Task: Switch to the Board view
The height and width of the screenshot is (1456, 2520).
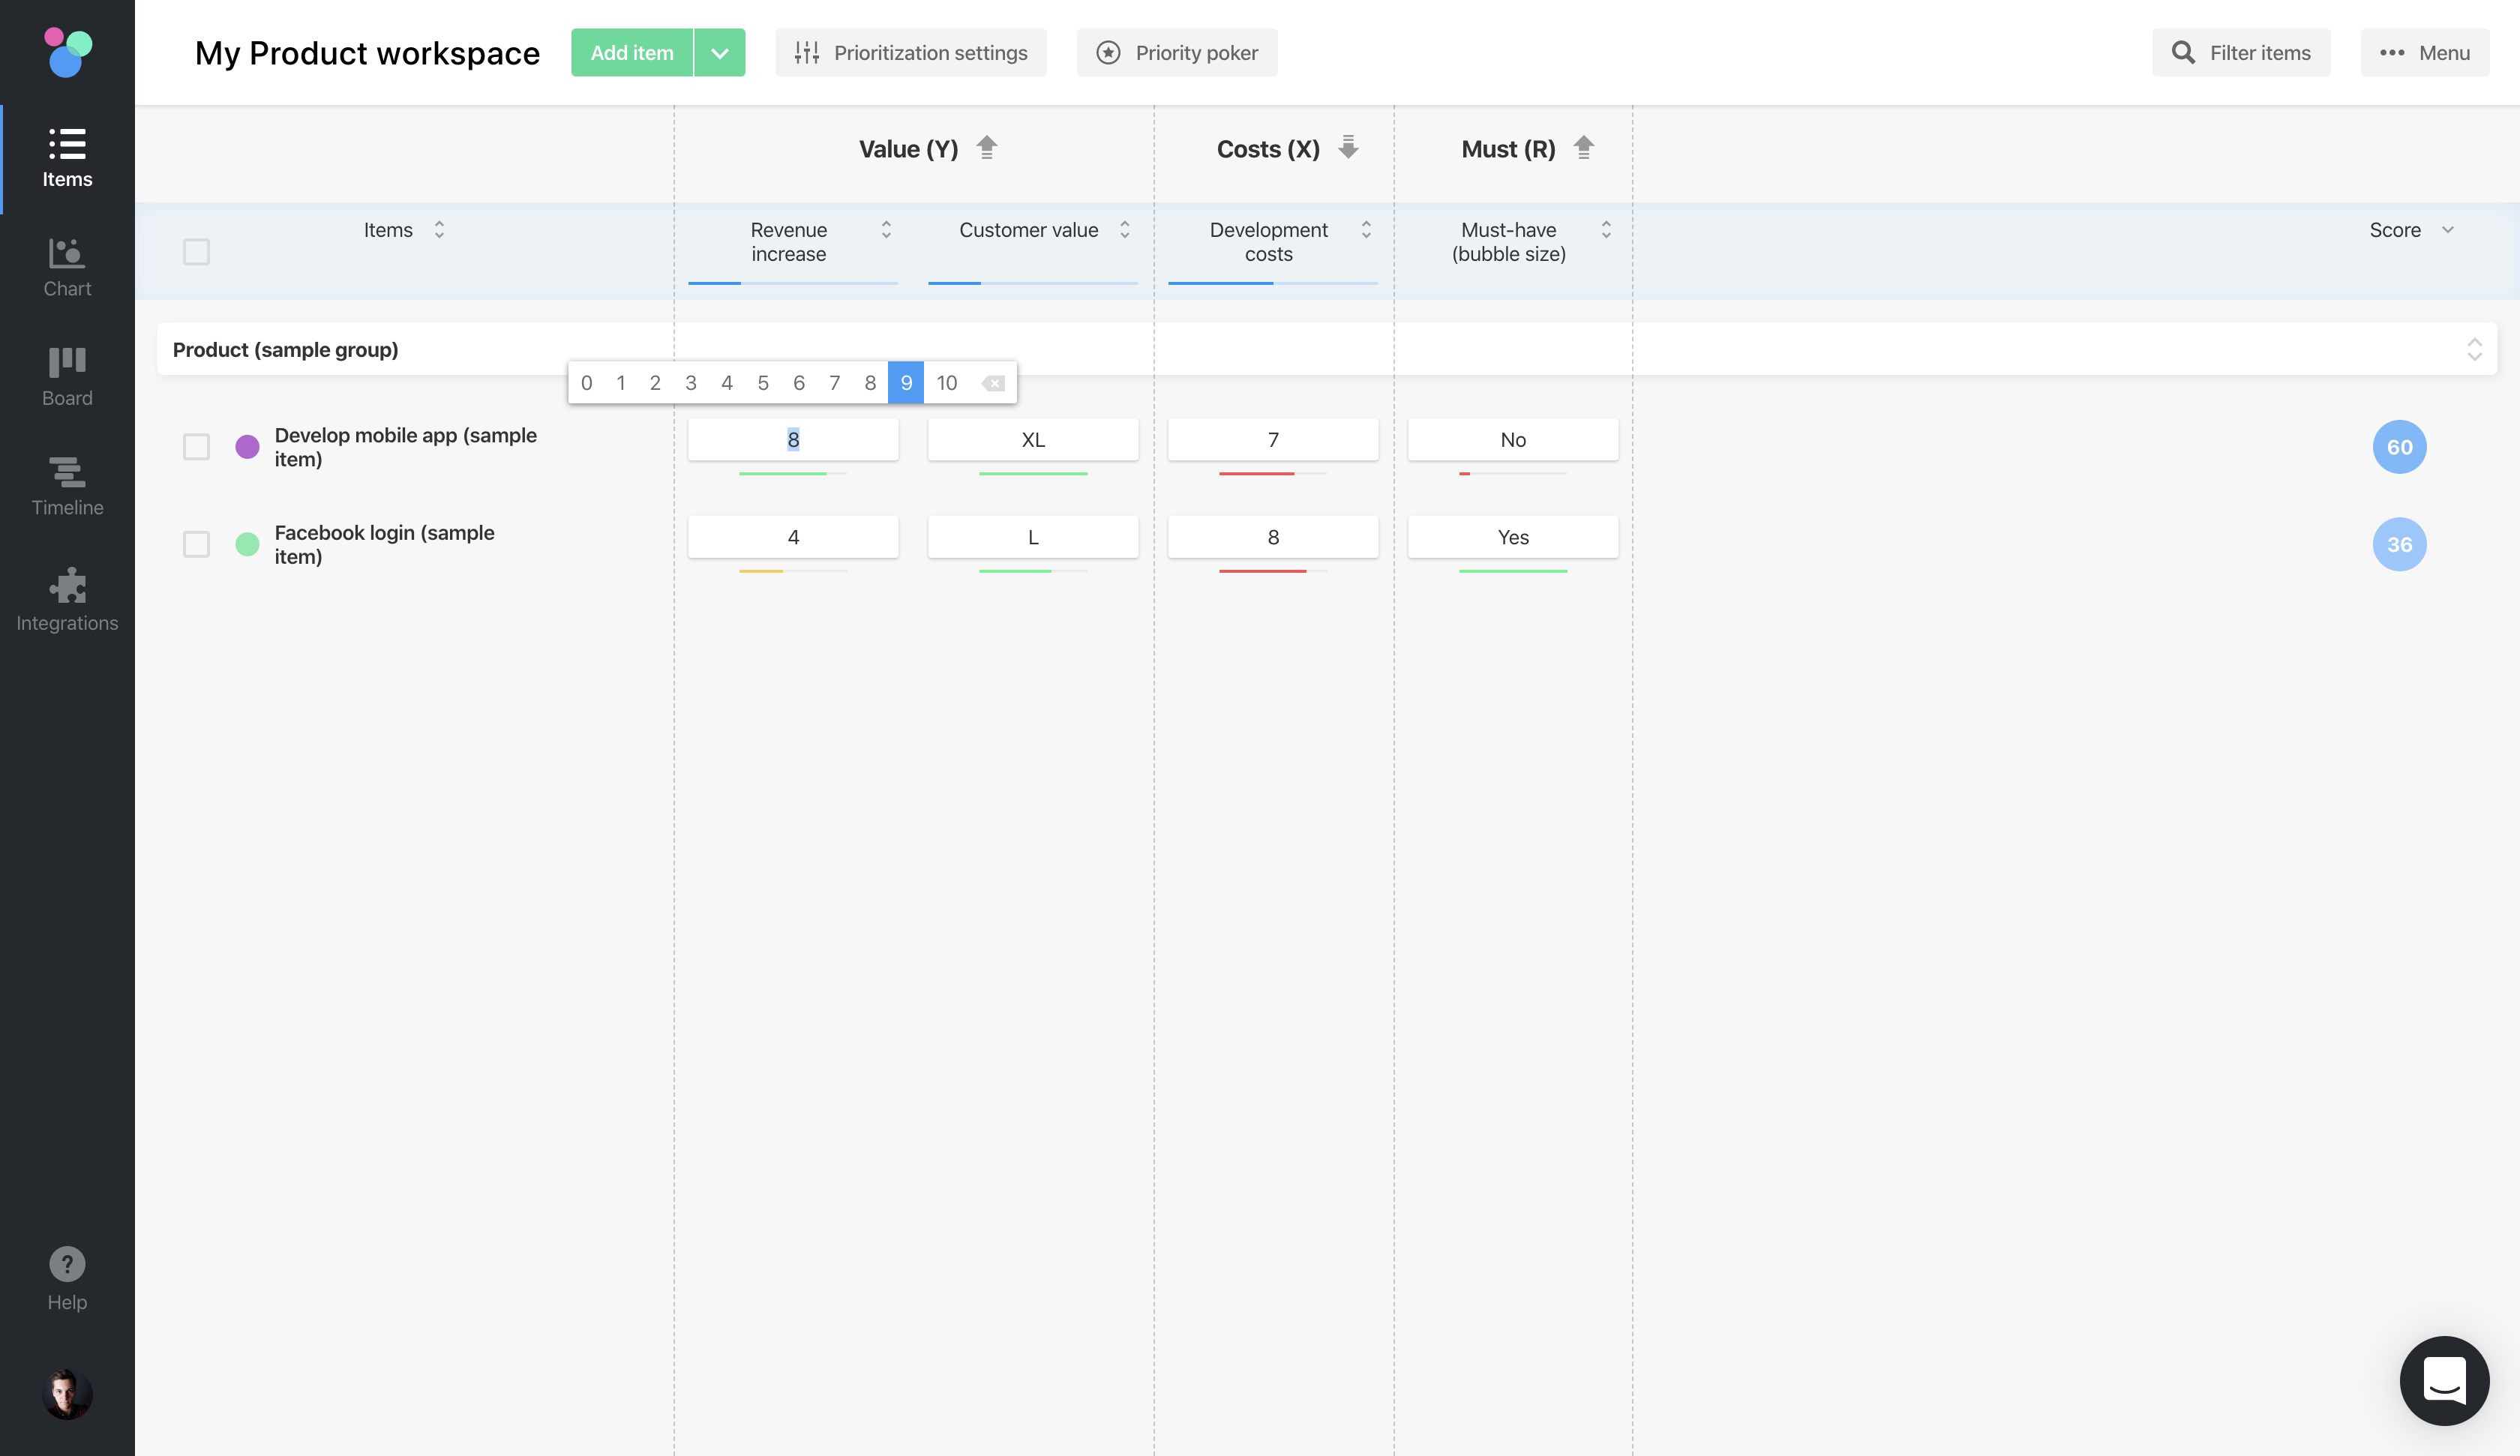Action: 66,375
